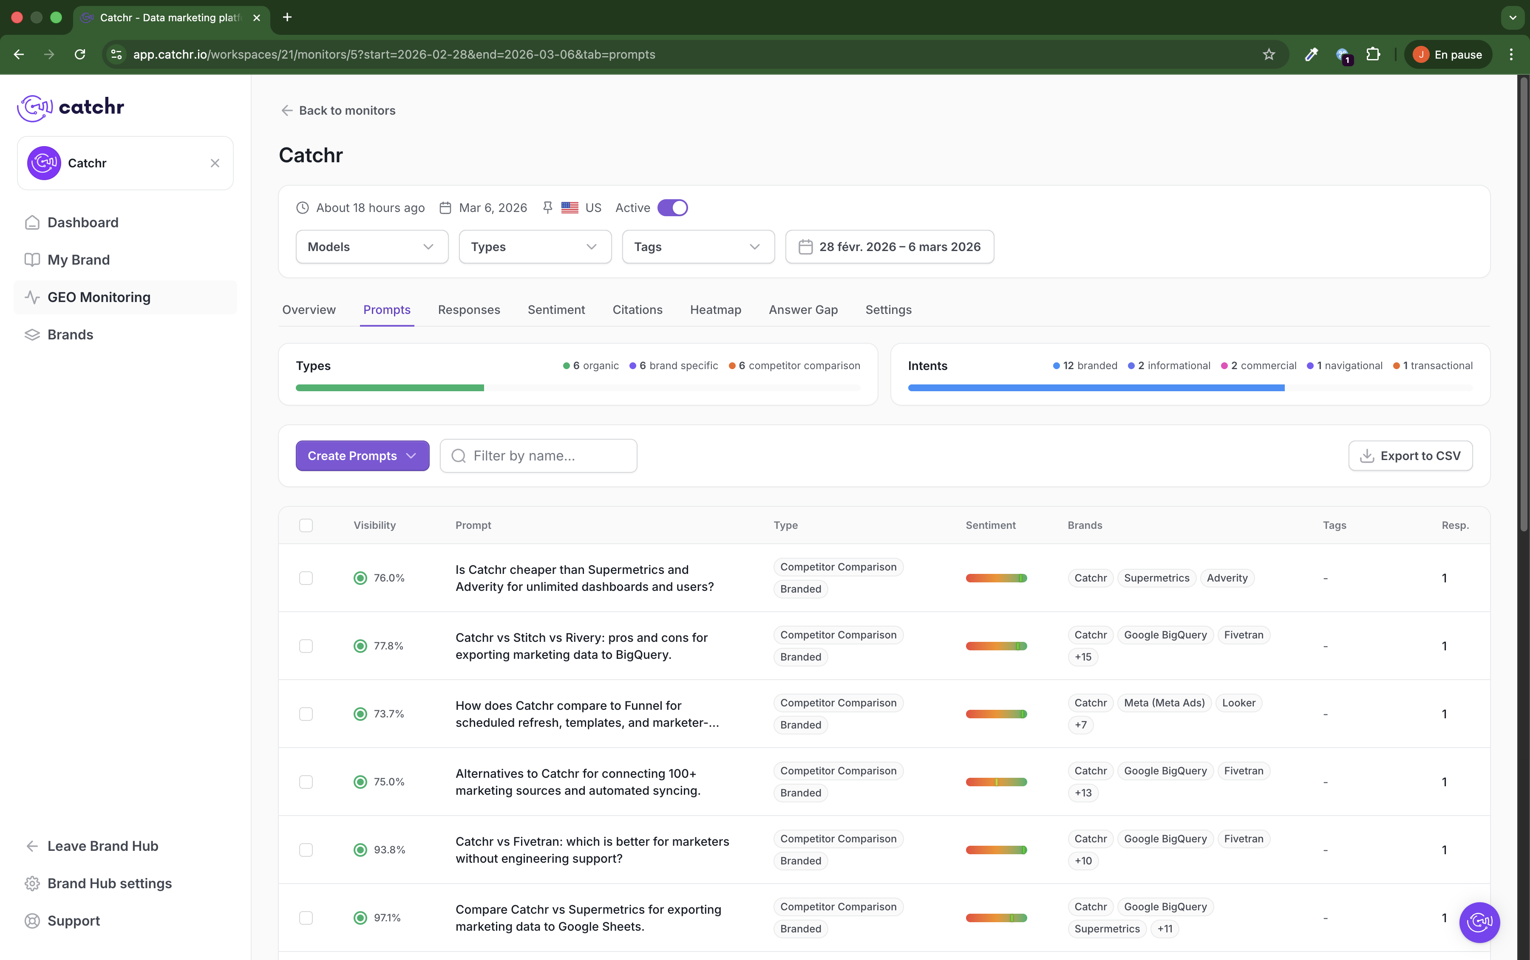The width and height of the screenshot is (1530, 960).
Task: Click the Support lifebuoy icon
Action: pos(32,920)
